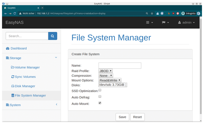Click the Save button

122,117
